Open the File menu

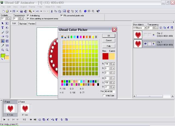tap(3, 7)
